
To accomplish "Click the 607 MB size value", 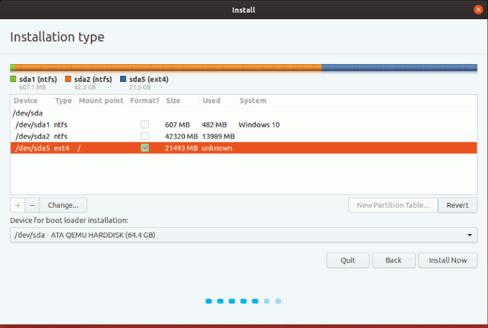I will click(177, 125).
